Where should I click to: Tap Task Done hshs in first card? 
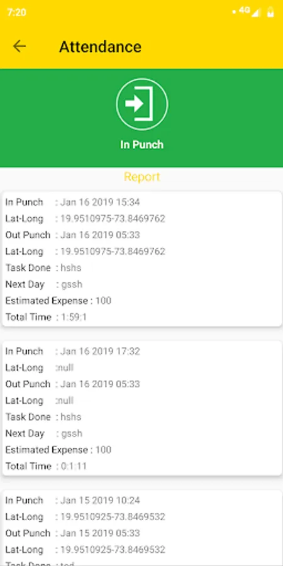43,268
